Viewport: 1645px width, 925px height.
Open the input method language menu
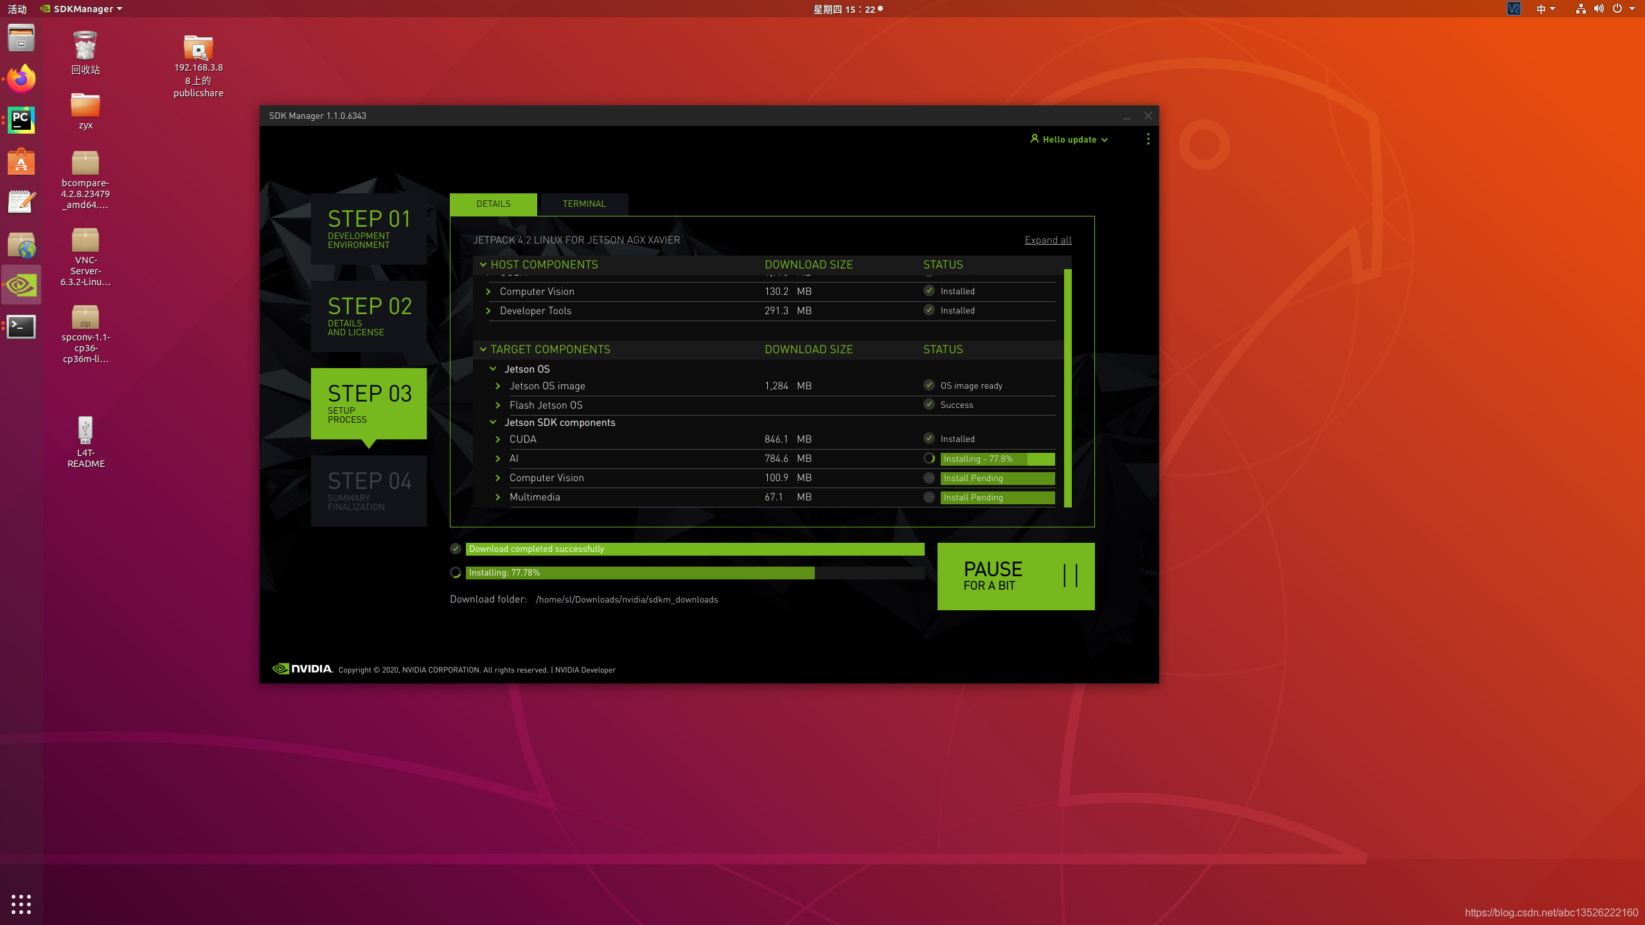point(1545,9)
